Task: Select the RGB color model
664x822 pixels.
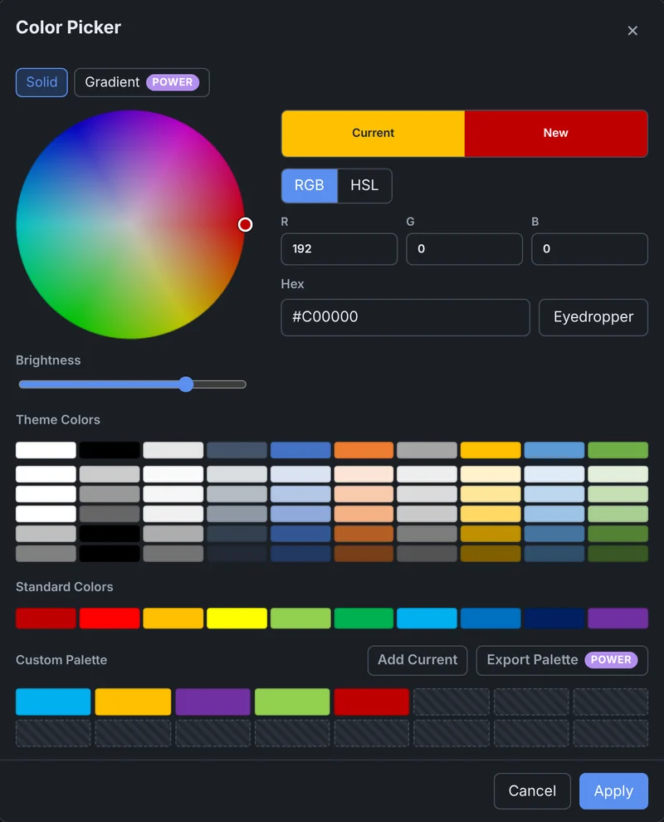Action: pos(310,186)
